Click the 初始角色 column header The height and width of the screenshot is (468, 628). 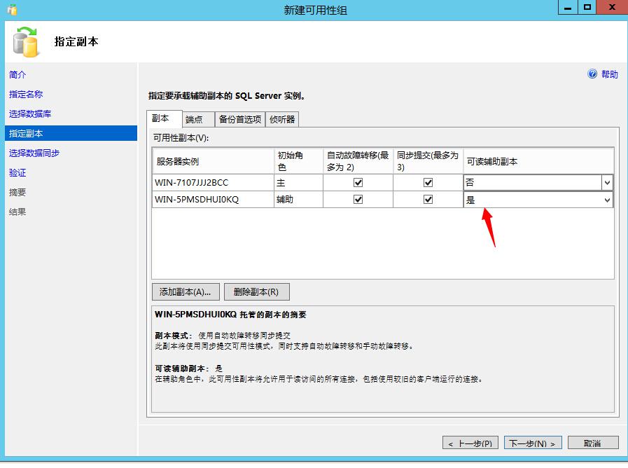[x=298, y=161]
